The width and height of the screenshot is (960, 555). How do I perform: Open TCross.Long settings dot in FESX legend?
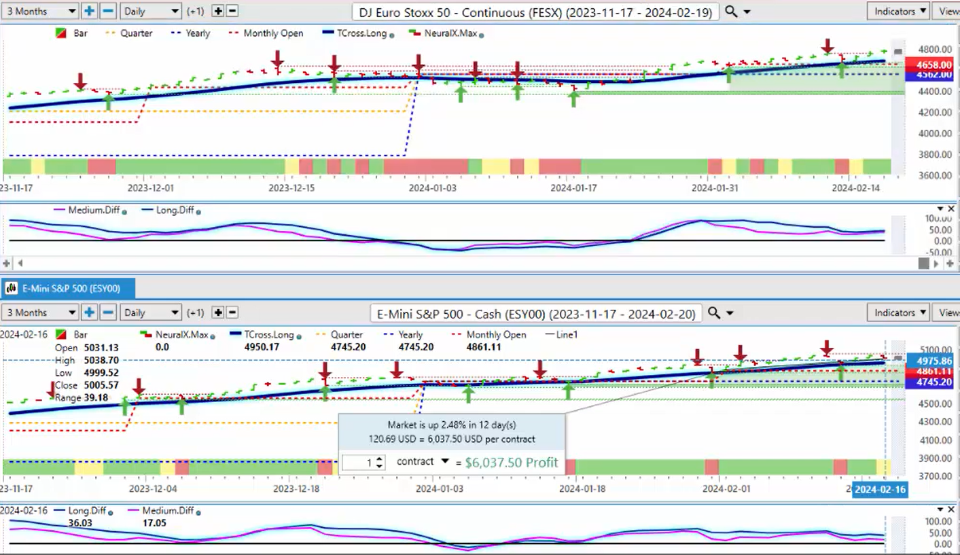coord(393,34)
